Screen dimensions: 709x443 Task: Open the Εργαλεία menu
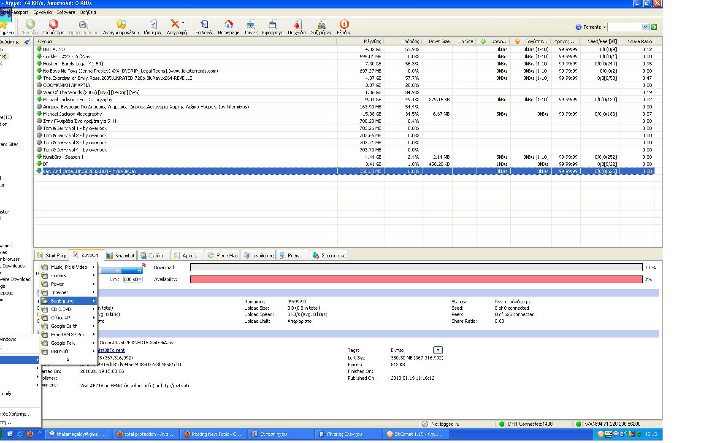43,12
